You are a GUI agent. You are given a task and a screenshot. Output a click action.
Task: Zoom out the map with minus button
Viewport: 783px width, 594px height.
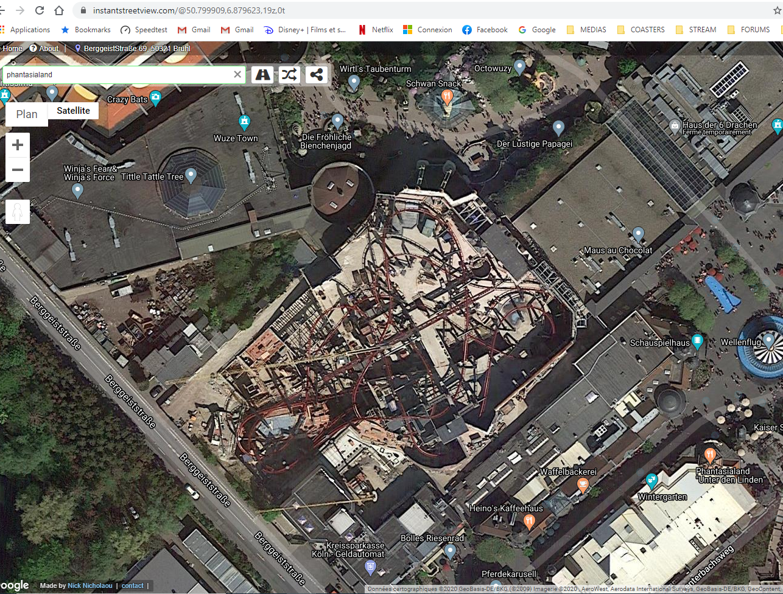(x=18, y=170)
